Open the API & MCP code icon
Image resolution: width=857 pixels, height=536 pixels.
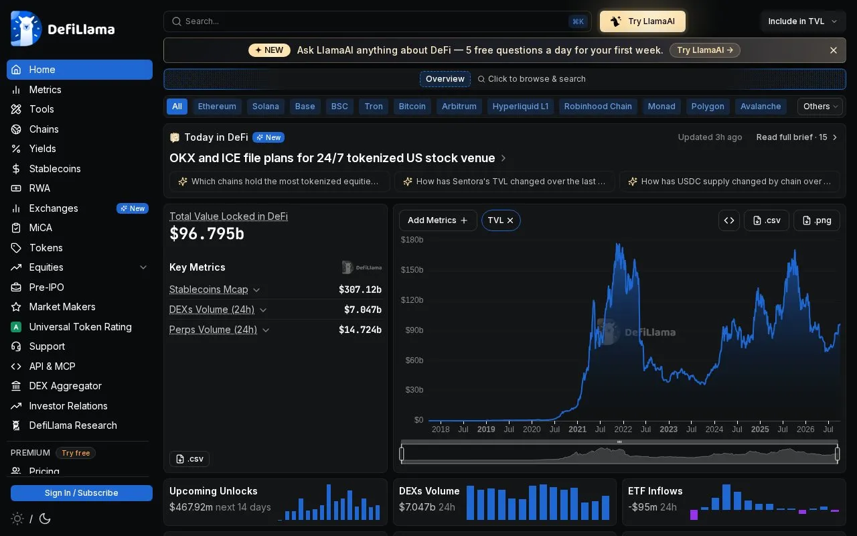[x=16, y=366]
